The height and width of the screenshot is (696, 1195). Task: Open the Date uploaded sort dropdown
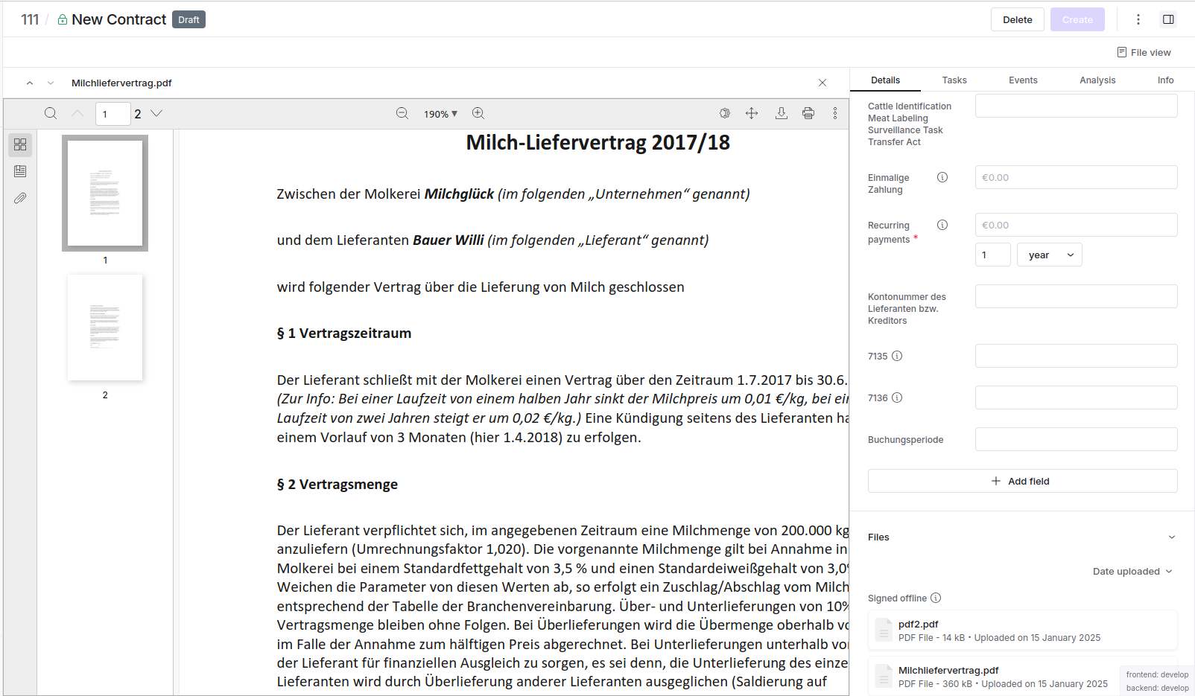tap(1132, 572)
